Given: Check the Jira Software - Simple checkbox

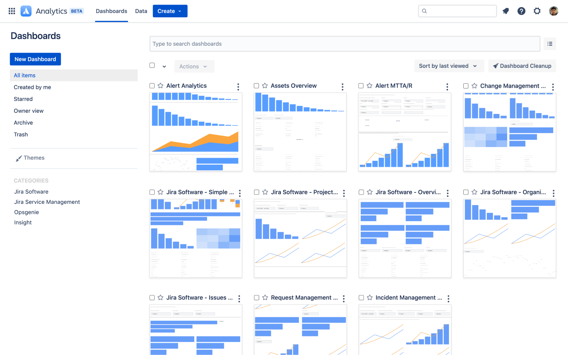Looking at the screenshot, I should pyautogui.click(x=152, y=192).
